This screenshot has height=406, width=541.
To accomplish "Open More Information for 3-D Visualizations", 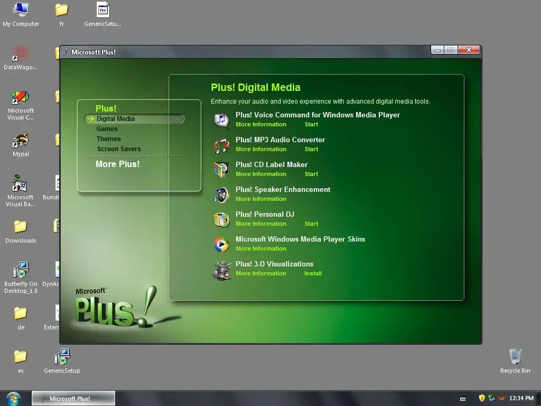I will coord(261,273).
